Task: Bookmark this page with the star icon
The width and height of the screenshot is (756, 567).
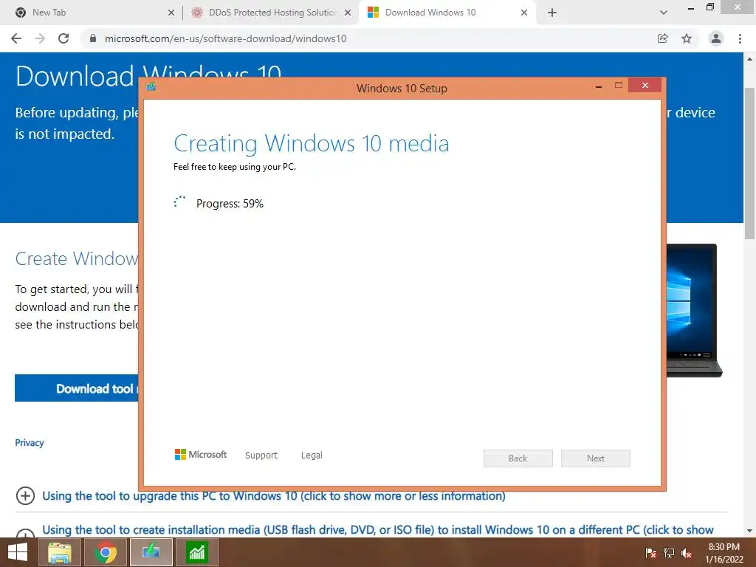Action: point(687,38)
